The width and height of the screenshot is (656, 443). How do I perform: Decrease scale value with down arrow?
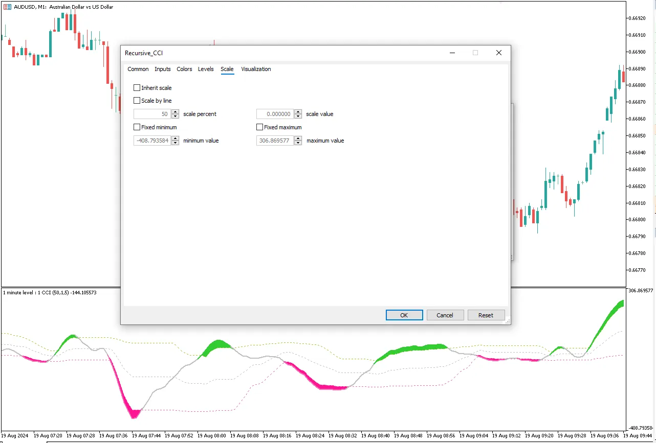(298, 116)
